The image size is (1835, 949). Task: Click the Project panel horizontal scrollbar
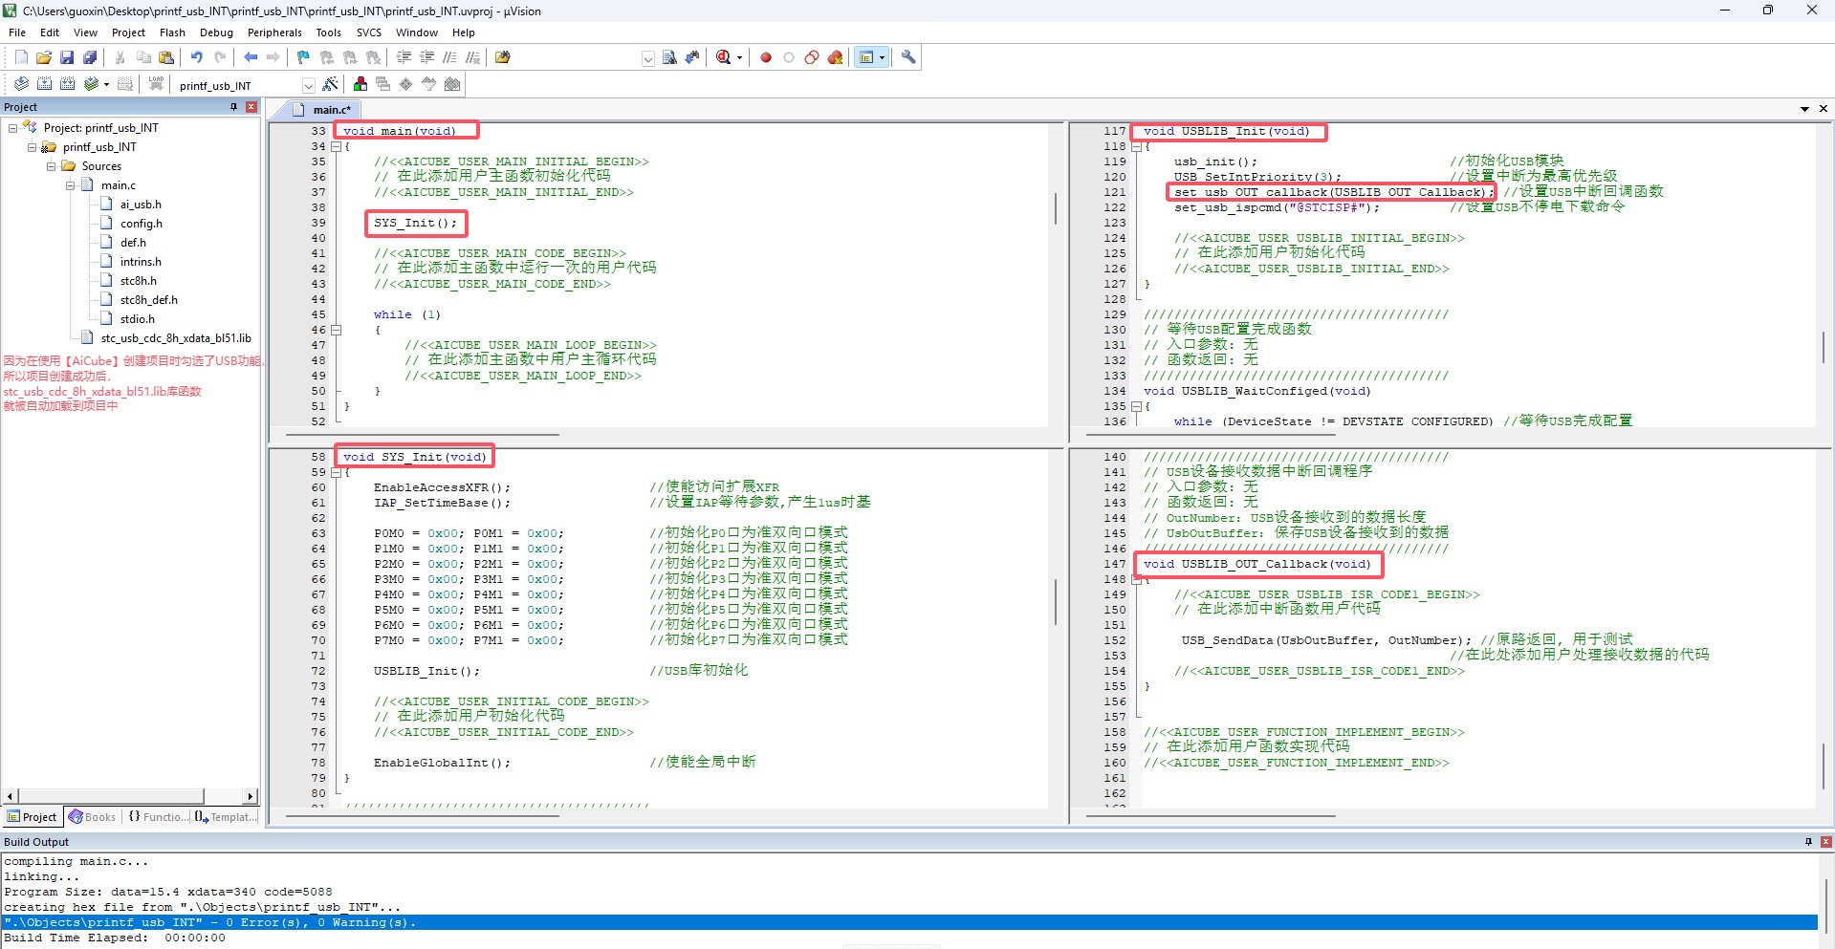[x=113, y=796]
